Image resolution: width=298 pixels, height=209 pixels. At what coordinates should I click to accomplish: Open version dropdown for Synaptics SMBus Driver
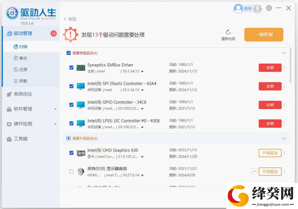[142, 72]
